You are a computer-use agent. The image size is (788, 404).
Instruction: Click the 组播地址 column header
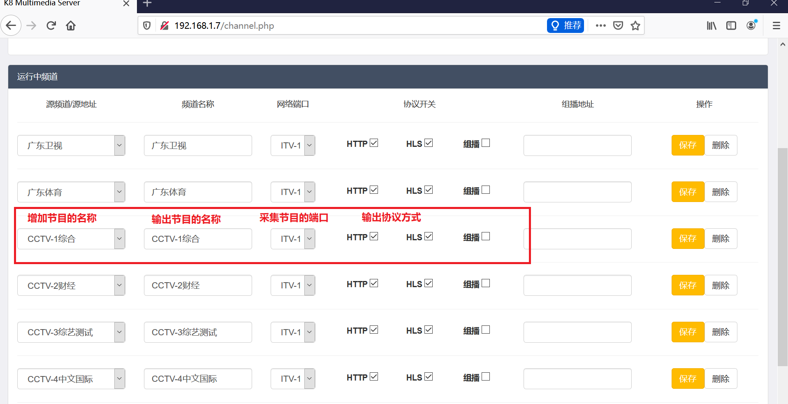578,104
